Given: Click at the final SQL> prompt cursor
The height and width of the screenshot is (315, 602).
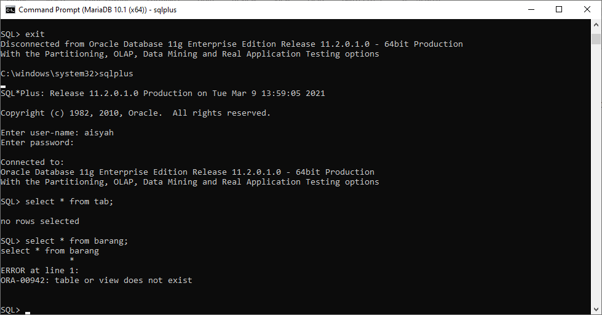Looking at the screenshot, I should [28, 313].
